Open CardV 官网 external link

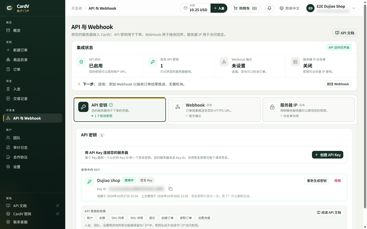click(x=33, y=214)
